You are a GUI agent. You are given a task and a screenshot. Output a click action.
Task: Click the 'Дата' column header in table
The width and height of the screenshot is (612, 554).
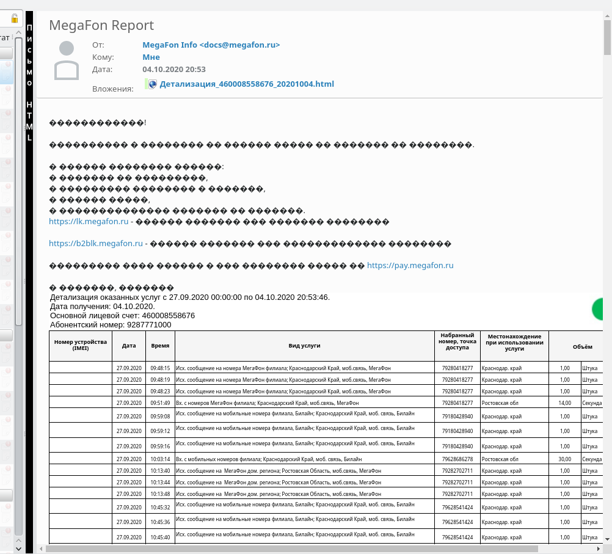tap(129, 346)
